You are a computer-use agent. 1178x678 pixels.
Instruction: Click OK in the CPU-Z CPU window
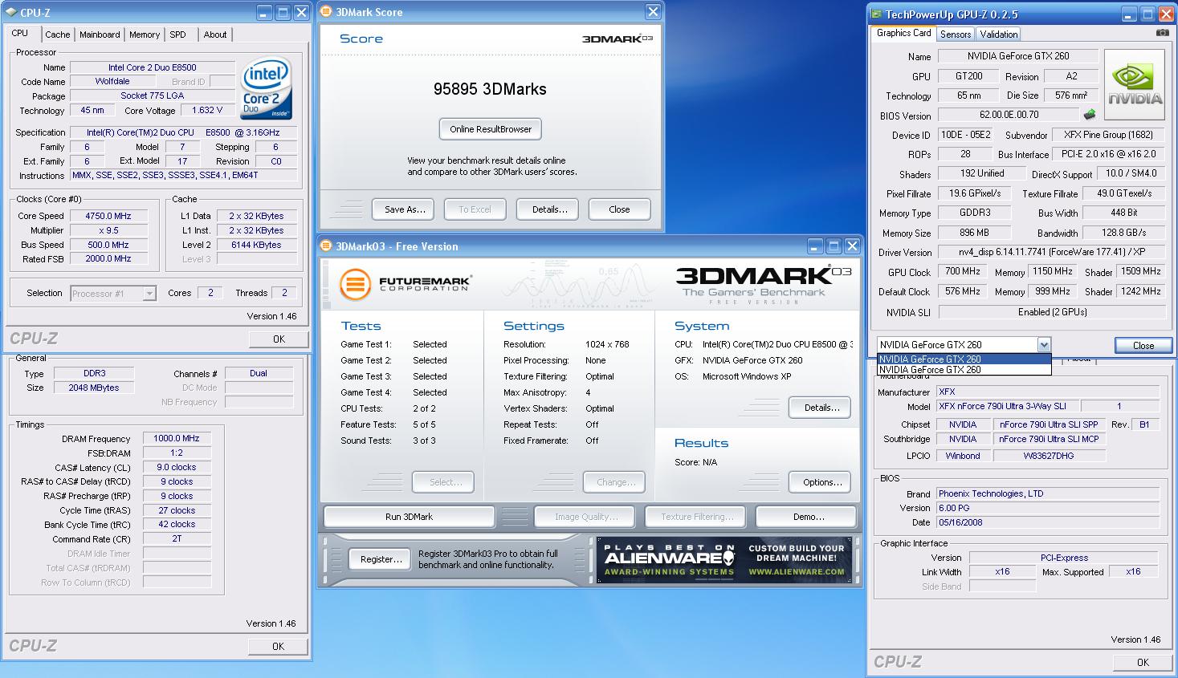pyautogui.click(x=279, y=339)
